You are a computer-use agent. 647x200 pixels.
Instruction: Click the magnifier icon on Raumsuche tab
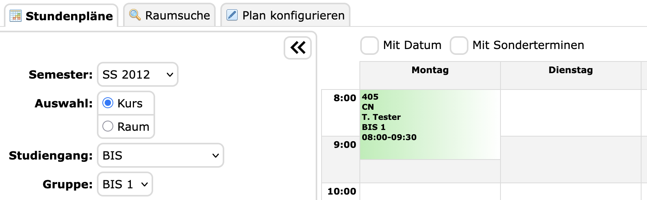[135, 15]
